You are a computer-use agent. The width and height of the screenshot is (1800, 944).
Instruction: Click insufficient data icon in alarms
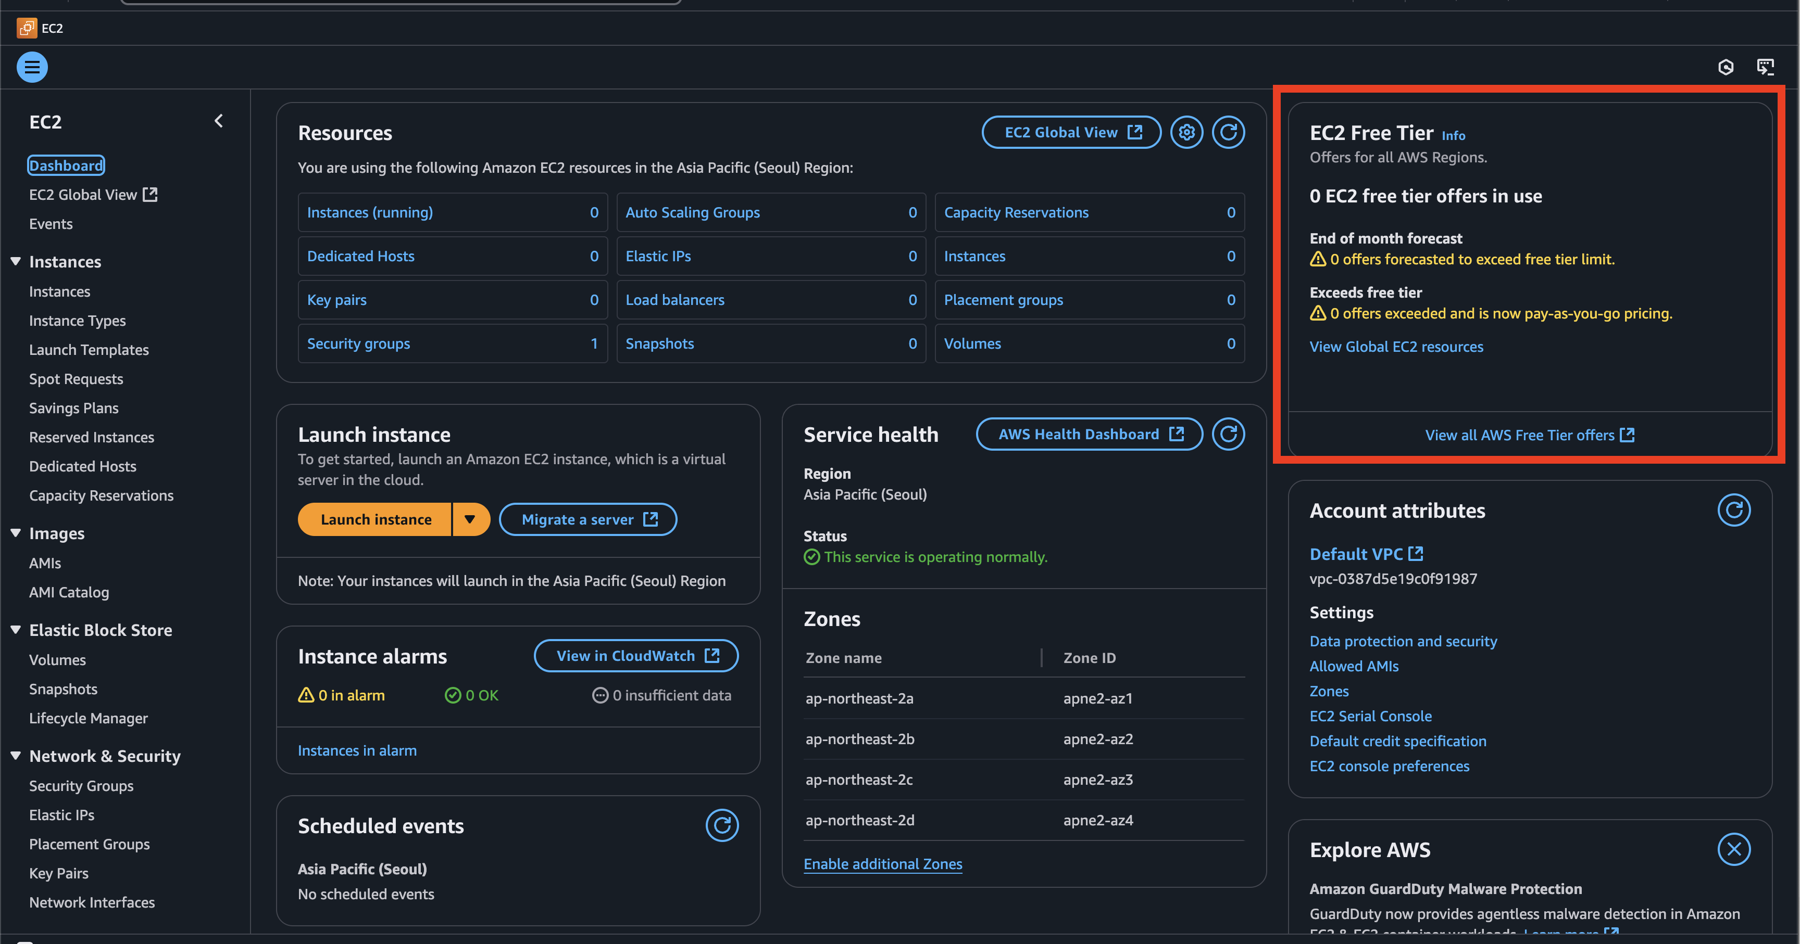point(600,695)
